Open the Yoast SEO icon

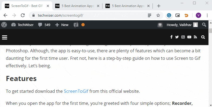pos(76,25)
